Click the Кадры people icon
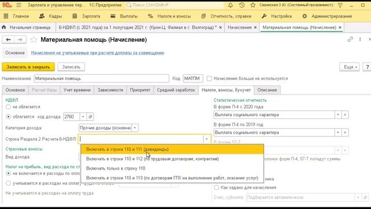Image resolution: width=371 pixels, height=209 pixels. [x=42, y=16]
